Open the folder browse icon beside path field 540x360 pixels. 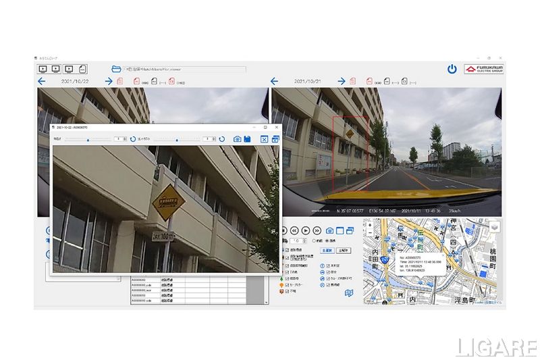115,69
